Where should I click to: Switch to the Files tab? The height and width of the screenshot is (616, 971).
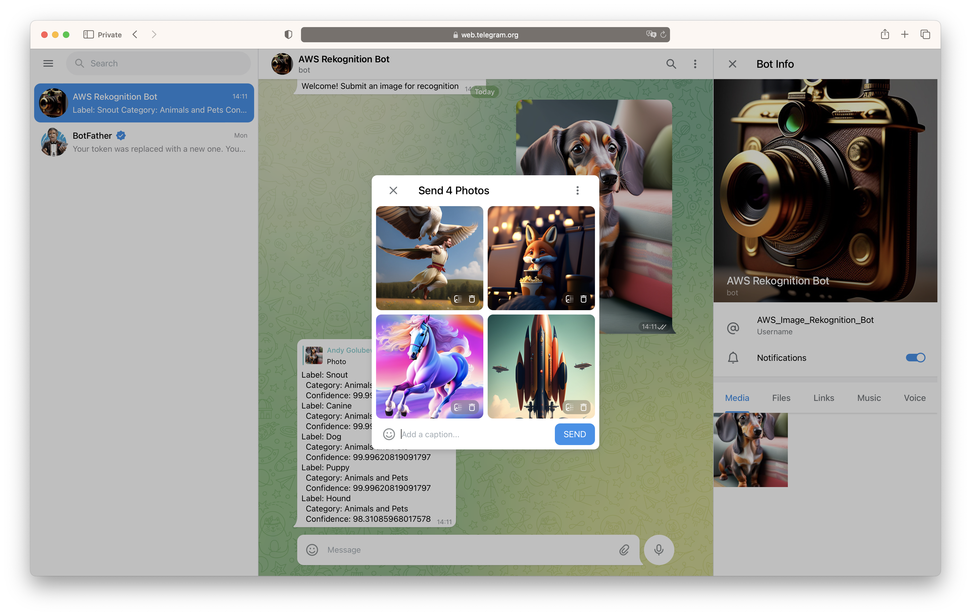[781, 398]
